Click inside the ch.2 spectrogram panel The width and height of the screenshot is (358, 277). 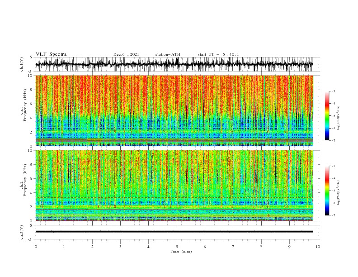point(174,186)
